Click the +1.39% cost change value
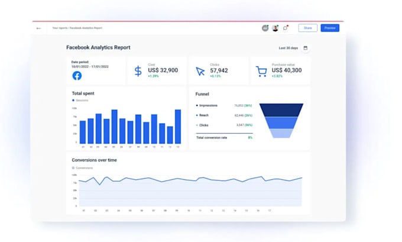The width and height of the screenshot is (402, 242). [x=153, y=76]
